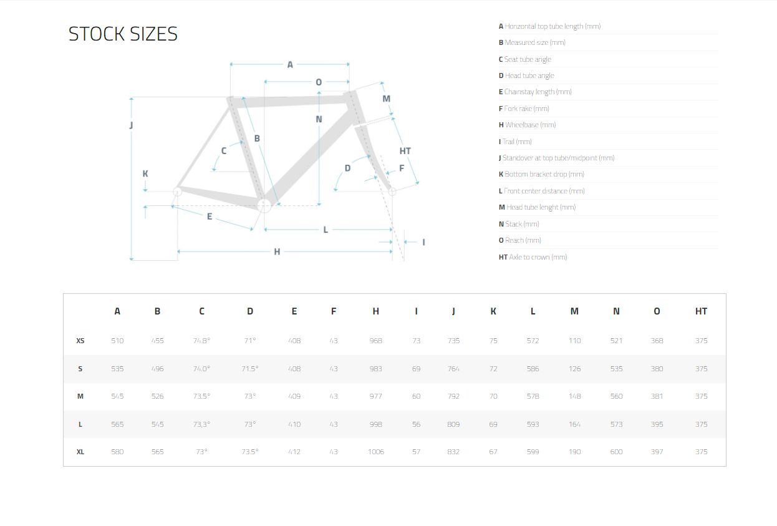Image resolution: width=777 pixels, height=526 pixels.
Task: Select the A label on the frame diagram
Action: [290, 64]
